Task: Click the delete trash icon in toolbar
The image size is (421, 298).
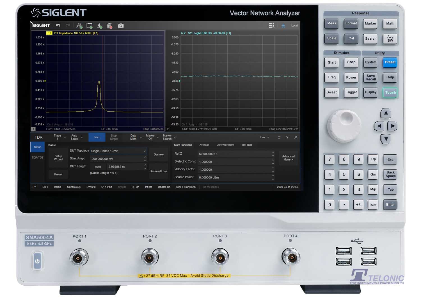Action: [109, 26]
